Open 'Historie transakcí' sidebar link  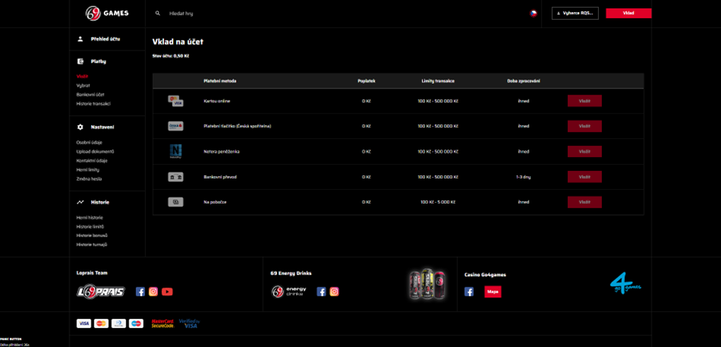coord(93,104)
